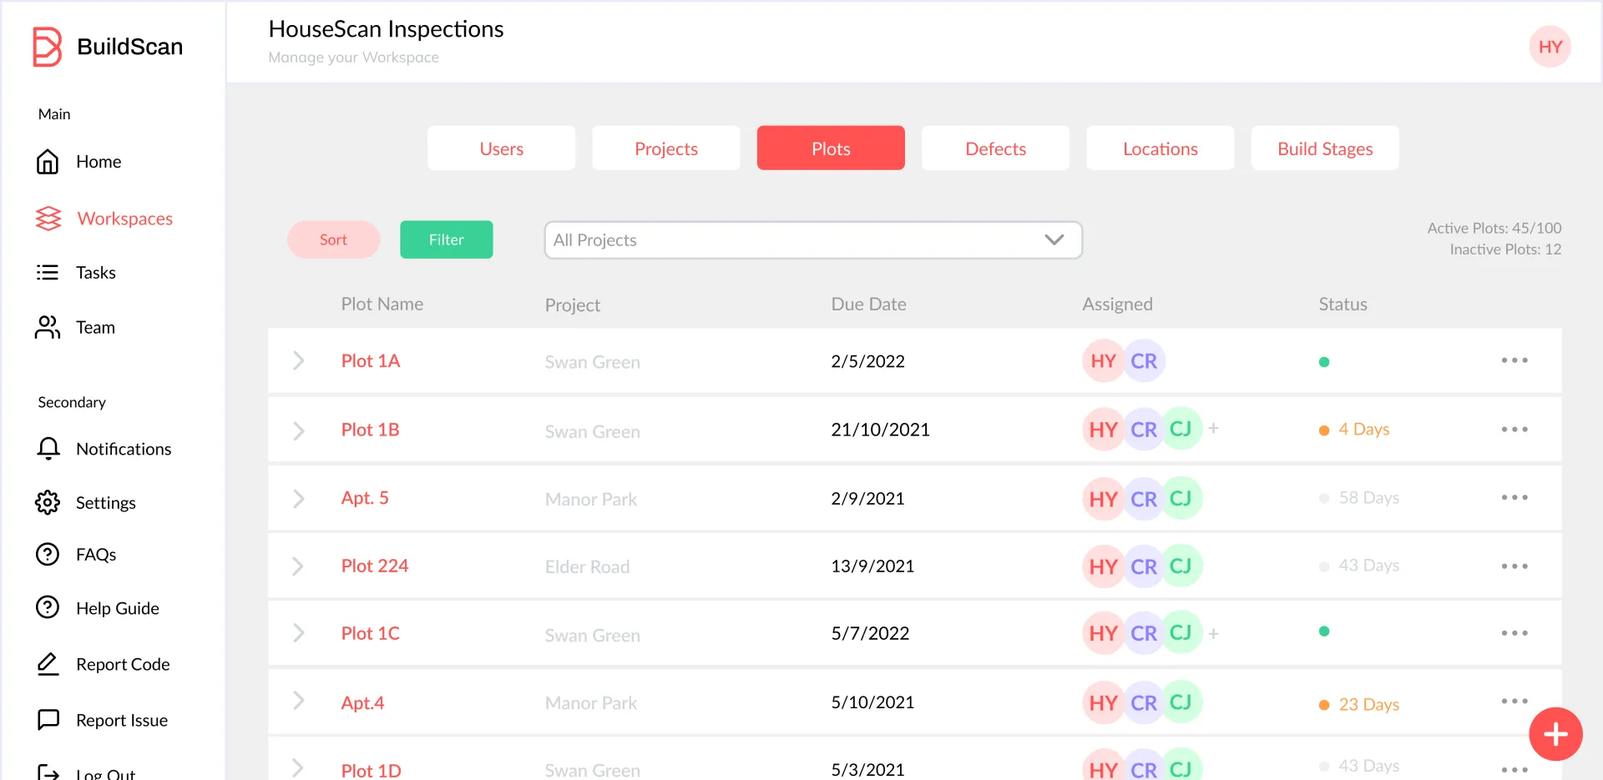Screen dimensions: 1603x780
Task: Open the Notifications bell icon
Action: [x=48, y=449]
